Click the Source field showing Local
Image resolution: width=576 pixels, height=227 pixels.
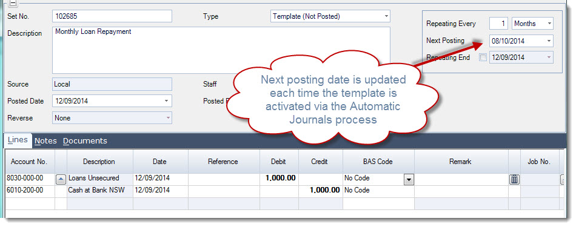[112, 84]
